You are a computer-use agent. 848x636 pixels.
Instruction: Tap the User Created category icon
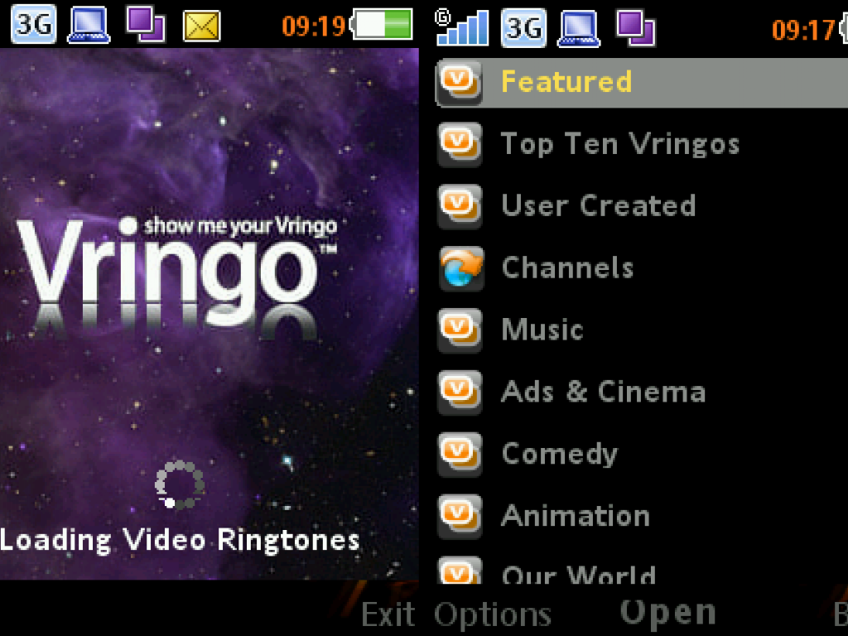(x=459, y=206)
